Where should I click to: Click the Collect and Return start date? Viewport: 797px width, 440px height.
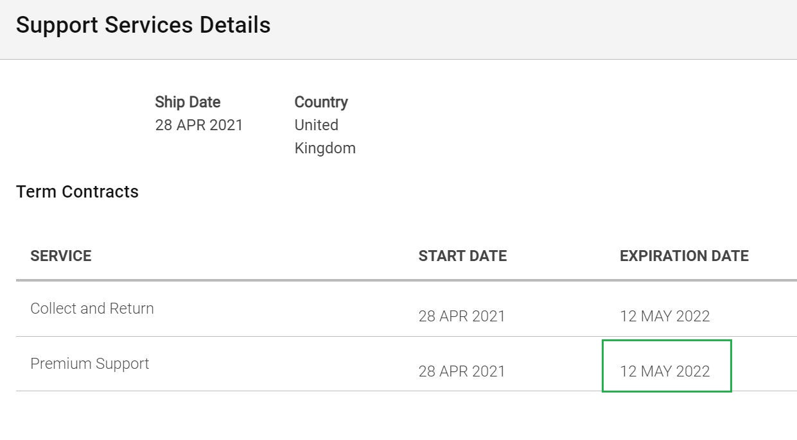[x=462, y=316]
